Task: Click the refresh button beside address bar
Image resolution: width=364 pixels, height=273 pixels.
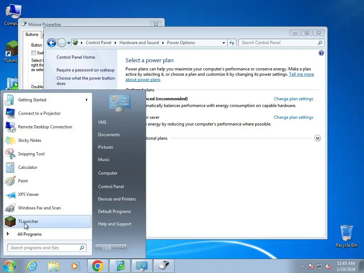Action: pyautogui.click(x=232, y=43)
